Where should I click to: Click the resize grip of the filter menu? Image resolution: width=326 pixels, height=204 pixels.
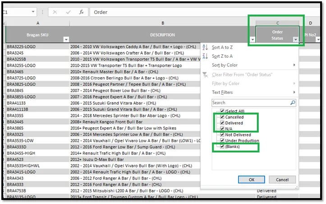(296, 188)
